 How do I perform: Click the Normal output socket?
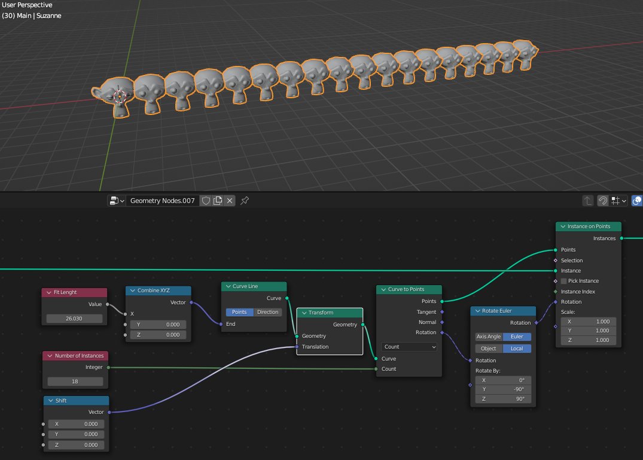(442, 322)
